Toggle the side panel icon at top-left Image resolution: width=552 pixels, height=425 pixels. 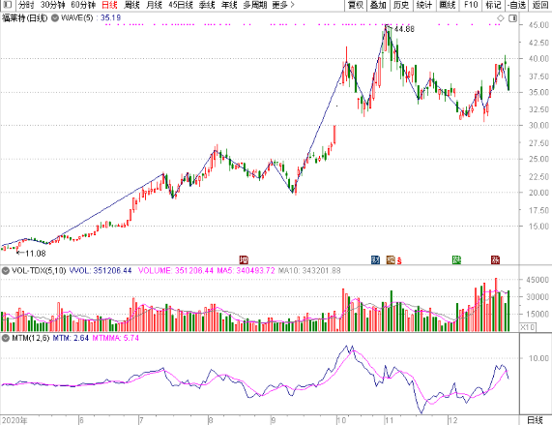coord(8,5)
